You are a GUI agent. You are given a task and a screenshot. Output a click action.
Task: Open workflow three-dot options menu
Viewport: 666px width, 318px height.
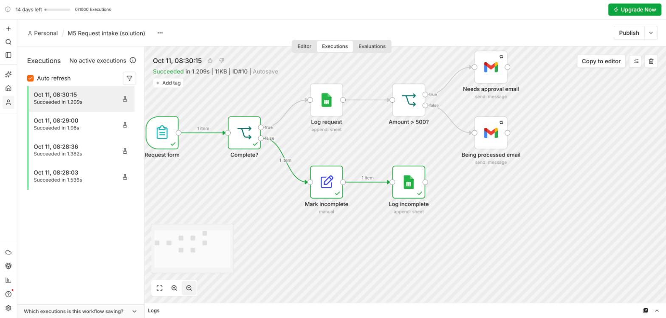point(160,33)
